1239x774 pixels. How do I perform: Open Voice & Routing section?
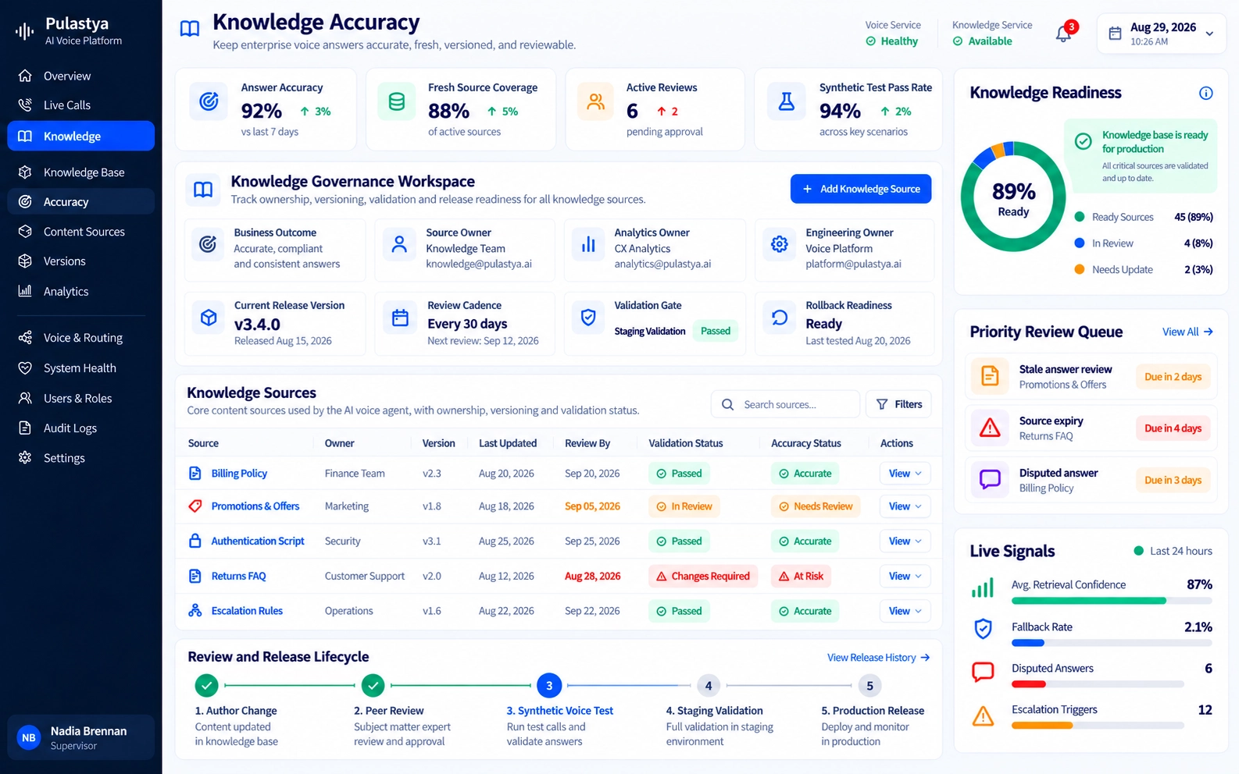click(80, 338)
